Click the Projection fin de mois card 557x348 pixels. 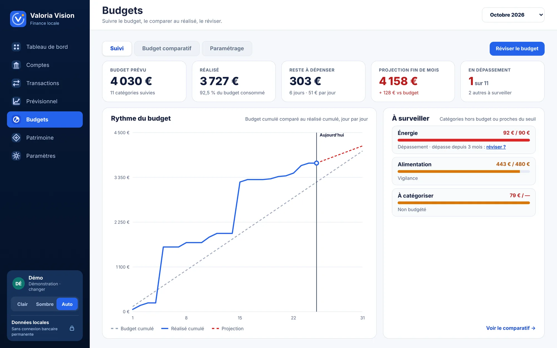[x=413, y=81]
